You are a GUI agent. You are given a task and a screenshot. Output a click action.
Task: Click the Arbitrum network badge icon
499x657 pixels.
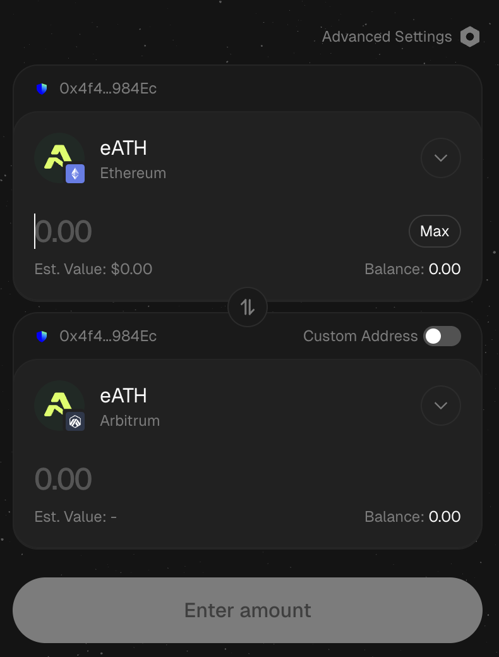coord(75,421)
